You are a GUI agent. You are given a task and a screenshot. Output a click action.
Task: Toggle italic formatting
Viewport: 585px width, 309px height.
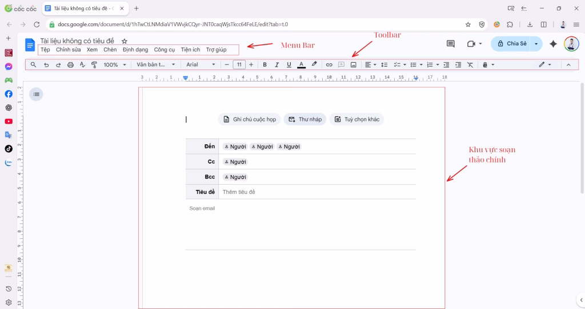pos(277,65)
